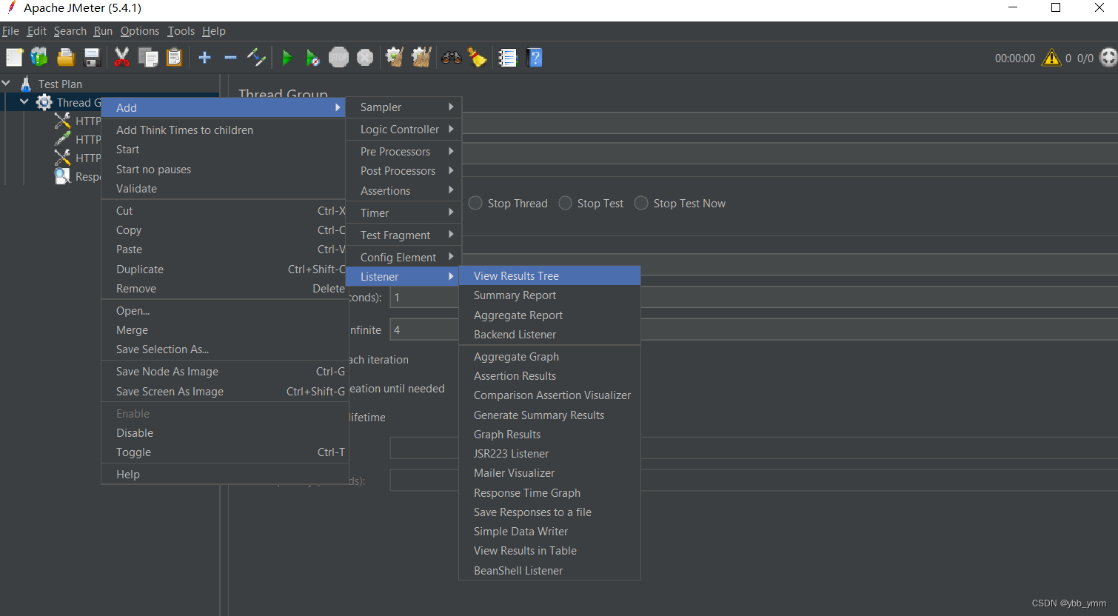Choose Backend Listener option
The image size is (1118, 616).
point(549,335)
